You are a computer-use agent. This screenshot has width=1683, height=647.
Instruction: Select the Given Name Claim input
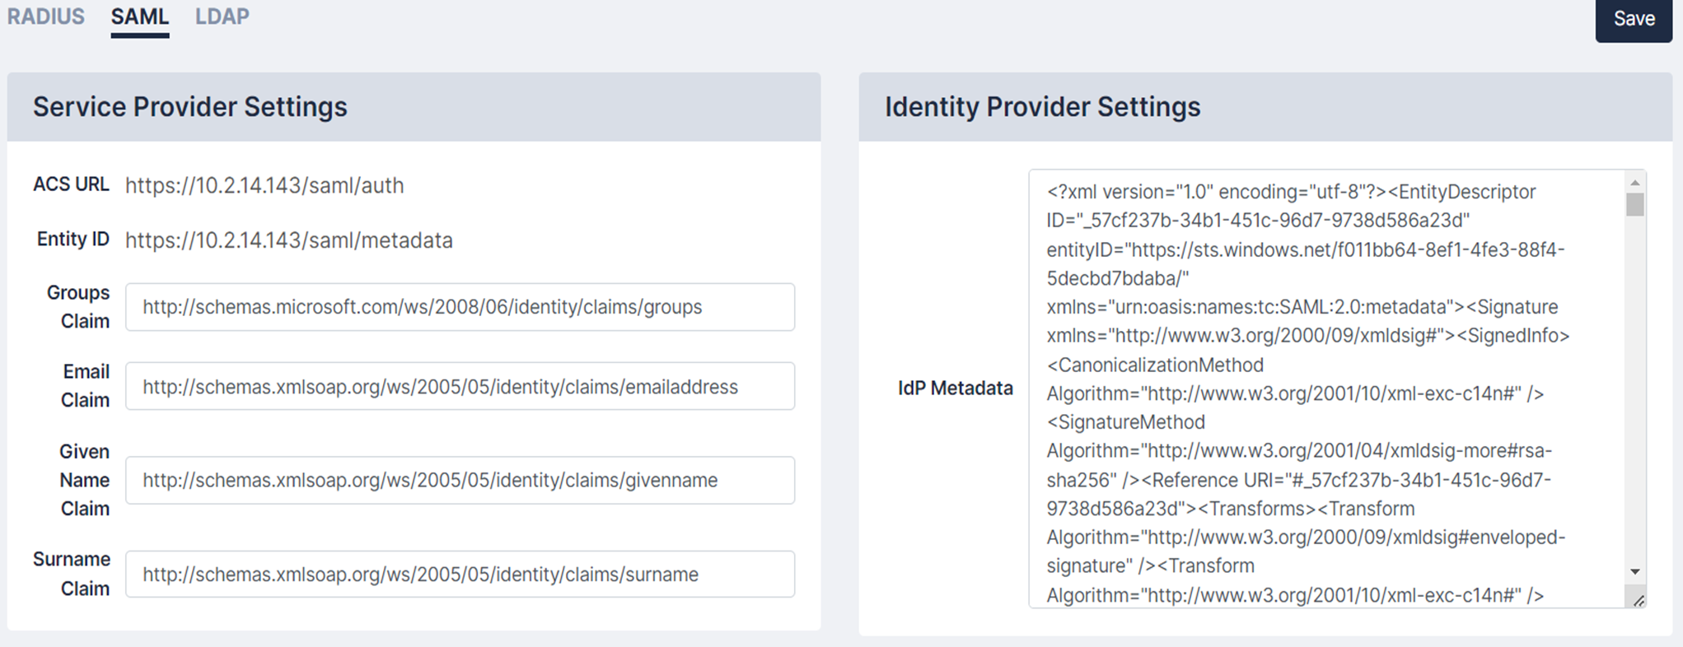460,481
